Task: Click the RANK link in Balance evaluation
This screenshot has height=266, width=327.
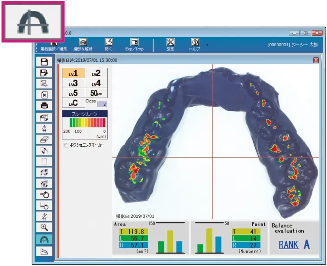Action: coord(288,245)
